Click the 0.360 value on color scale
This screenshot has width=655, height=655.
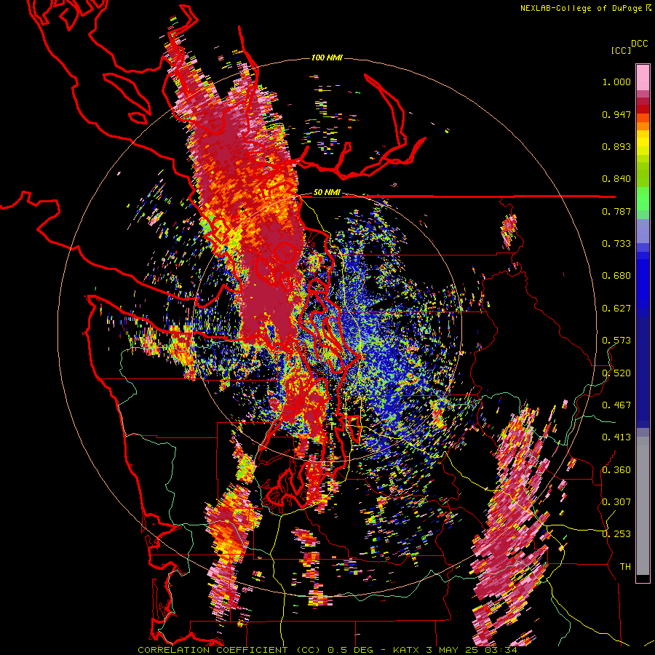[616, 470]
